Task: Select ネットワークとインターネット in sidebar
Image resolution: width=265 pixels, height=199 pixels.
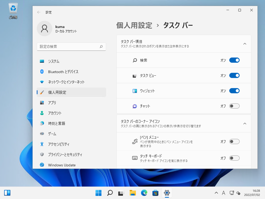Action: [71, 82]
